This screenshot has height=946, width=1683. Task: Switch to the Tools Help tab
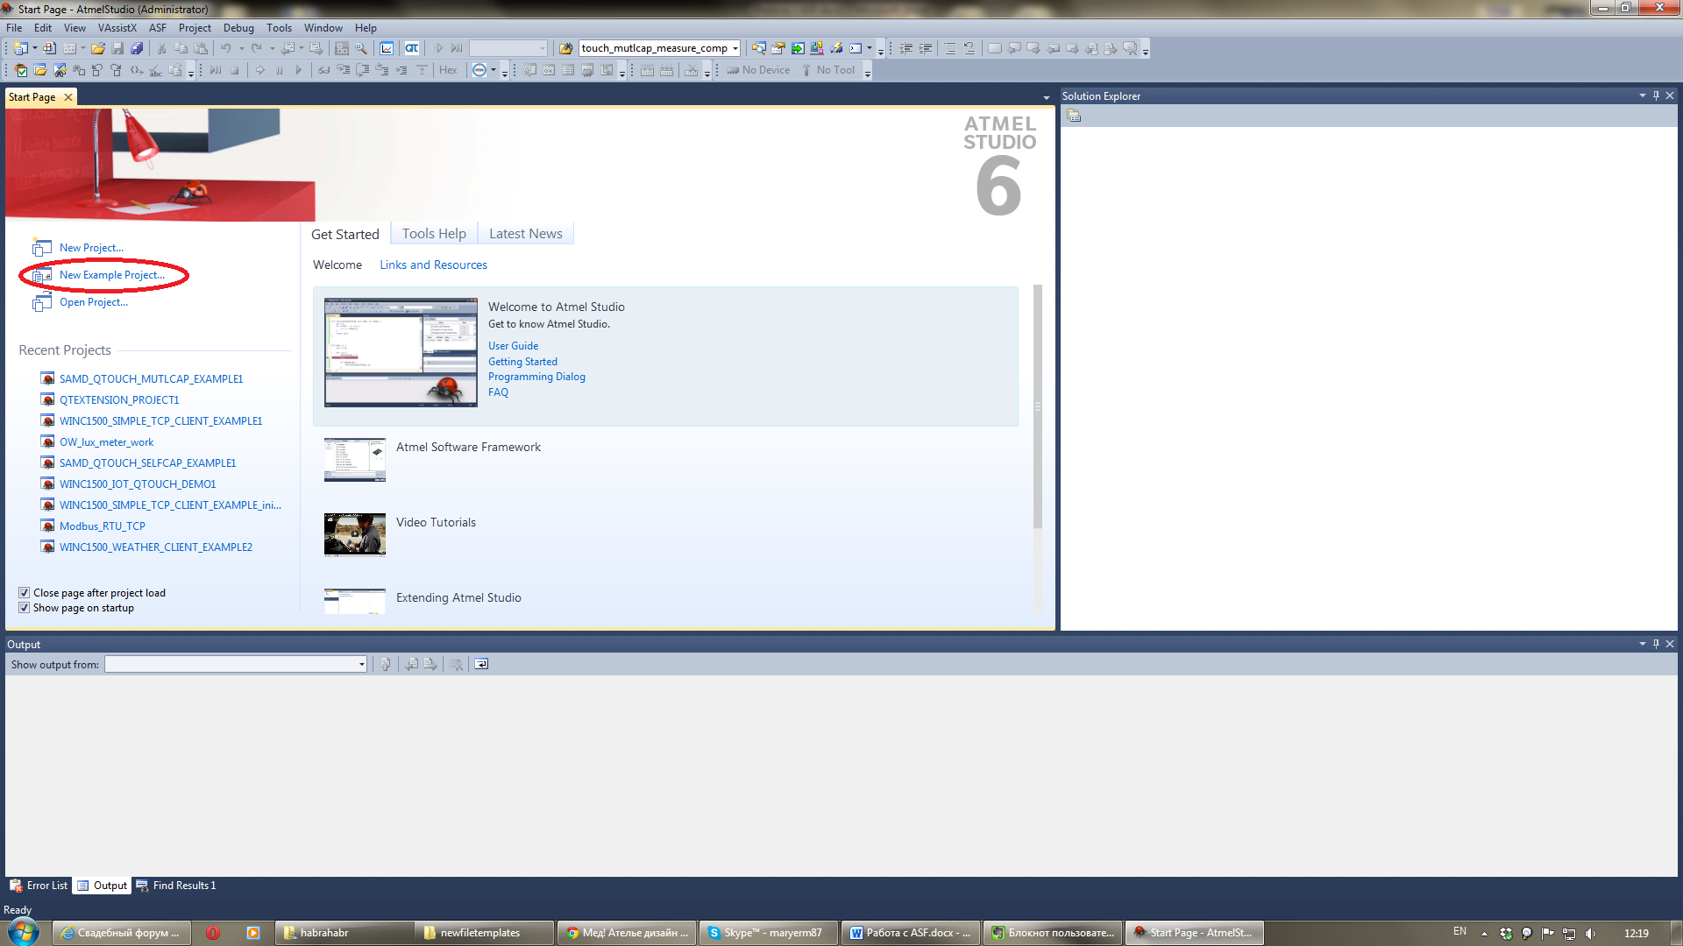[434, 234]
